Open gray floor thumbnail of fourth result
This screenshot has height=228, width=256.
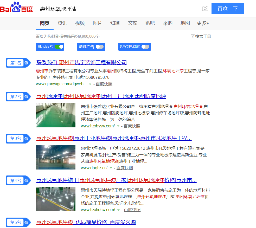coord(56,199)
